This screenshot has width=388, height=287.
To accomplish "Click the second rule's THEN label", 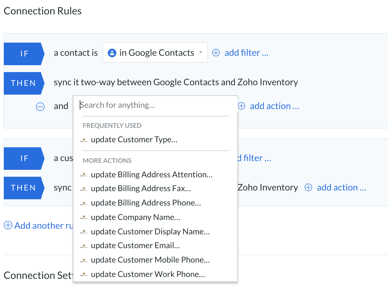I will (x=24, y=188).
